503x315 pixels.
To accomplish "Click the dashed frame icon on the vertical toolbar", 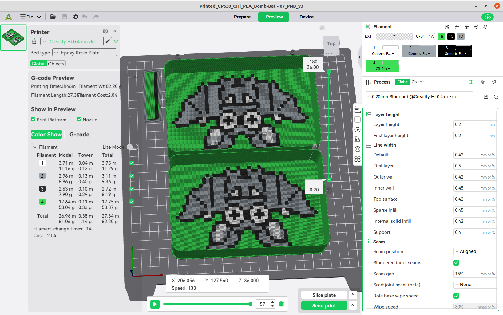I will (x=357, y=120).
